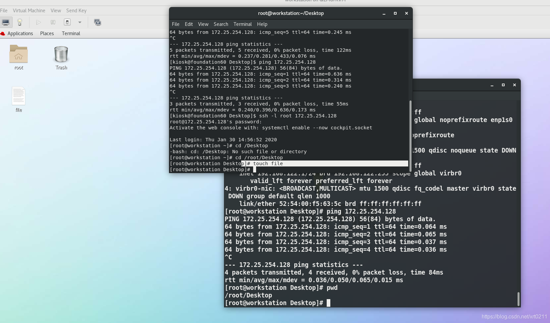
Task: Select the root home folder desktop icon
Action: (x=19, y=57)
